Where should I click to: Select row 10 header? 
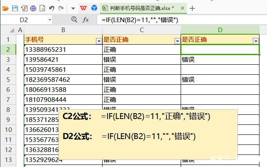click(8, 130)
